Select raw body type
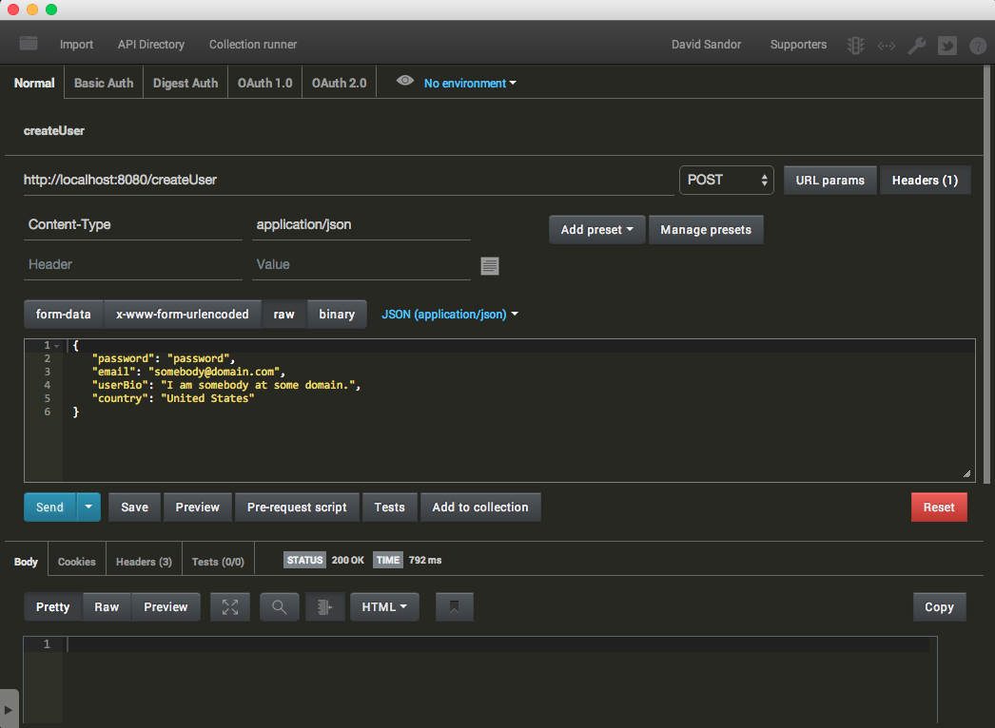The height and width of the screenshot is (728, 995). point(283,314)
